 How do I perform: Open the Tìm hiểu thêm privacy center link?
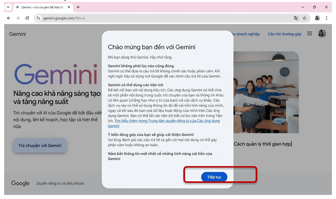pyautogui.click(x=164, y=123)
